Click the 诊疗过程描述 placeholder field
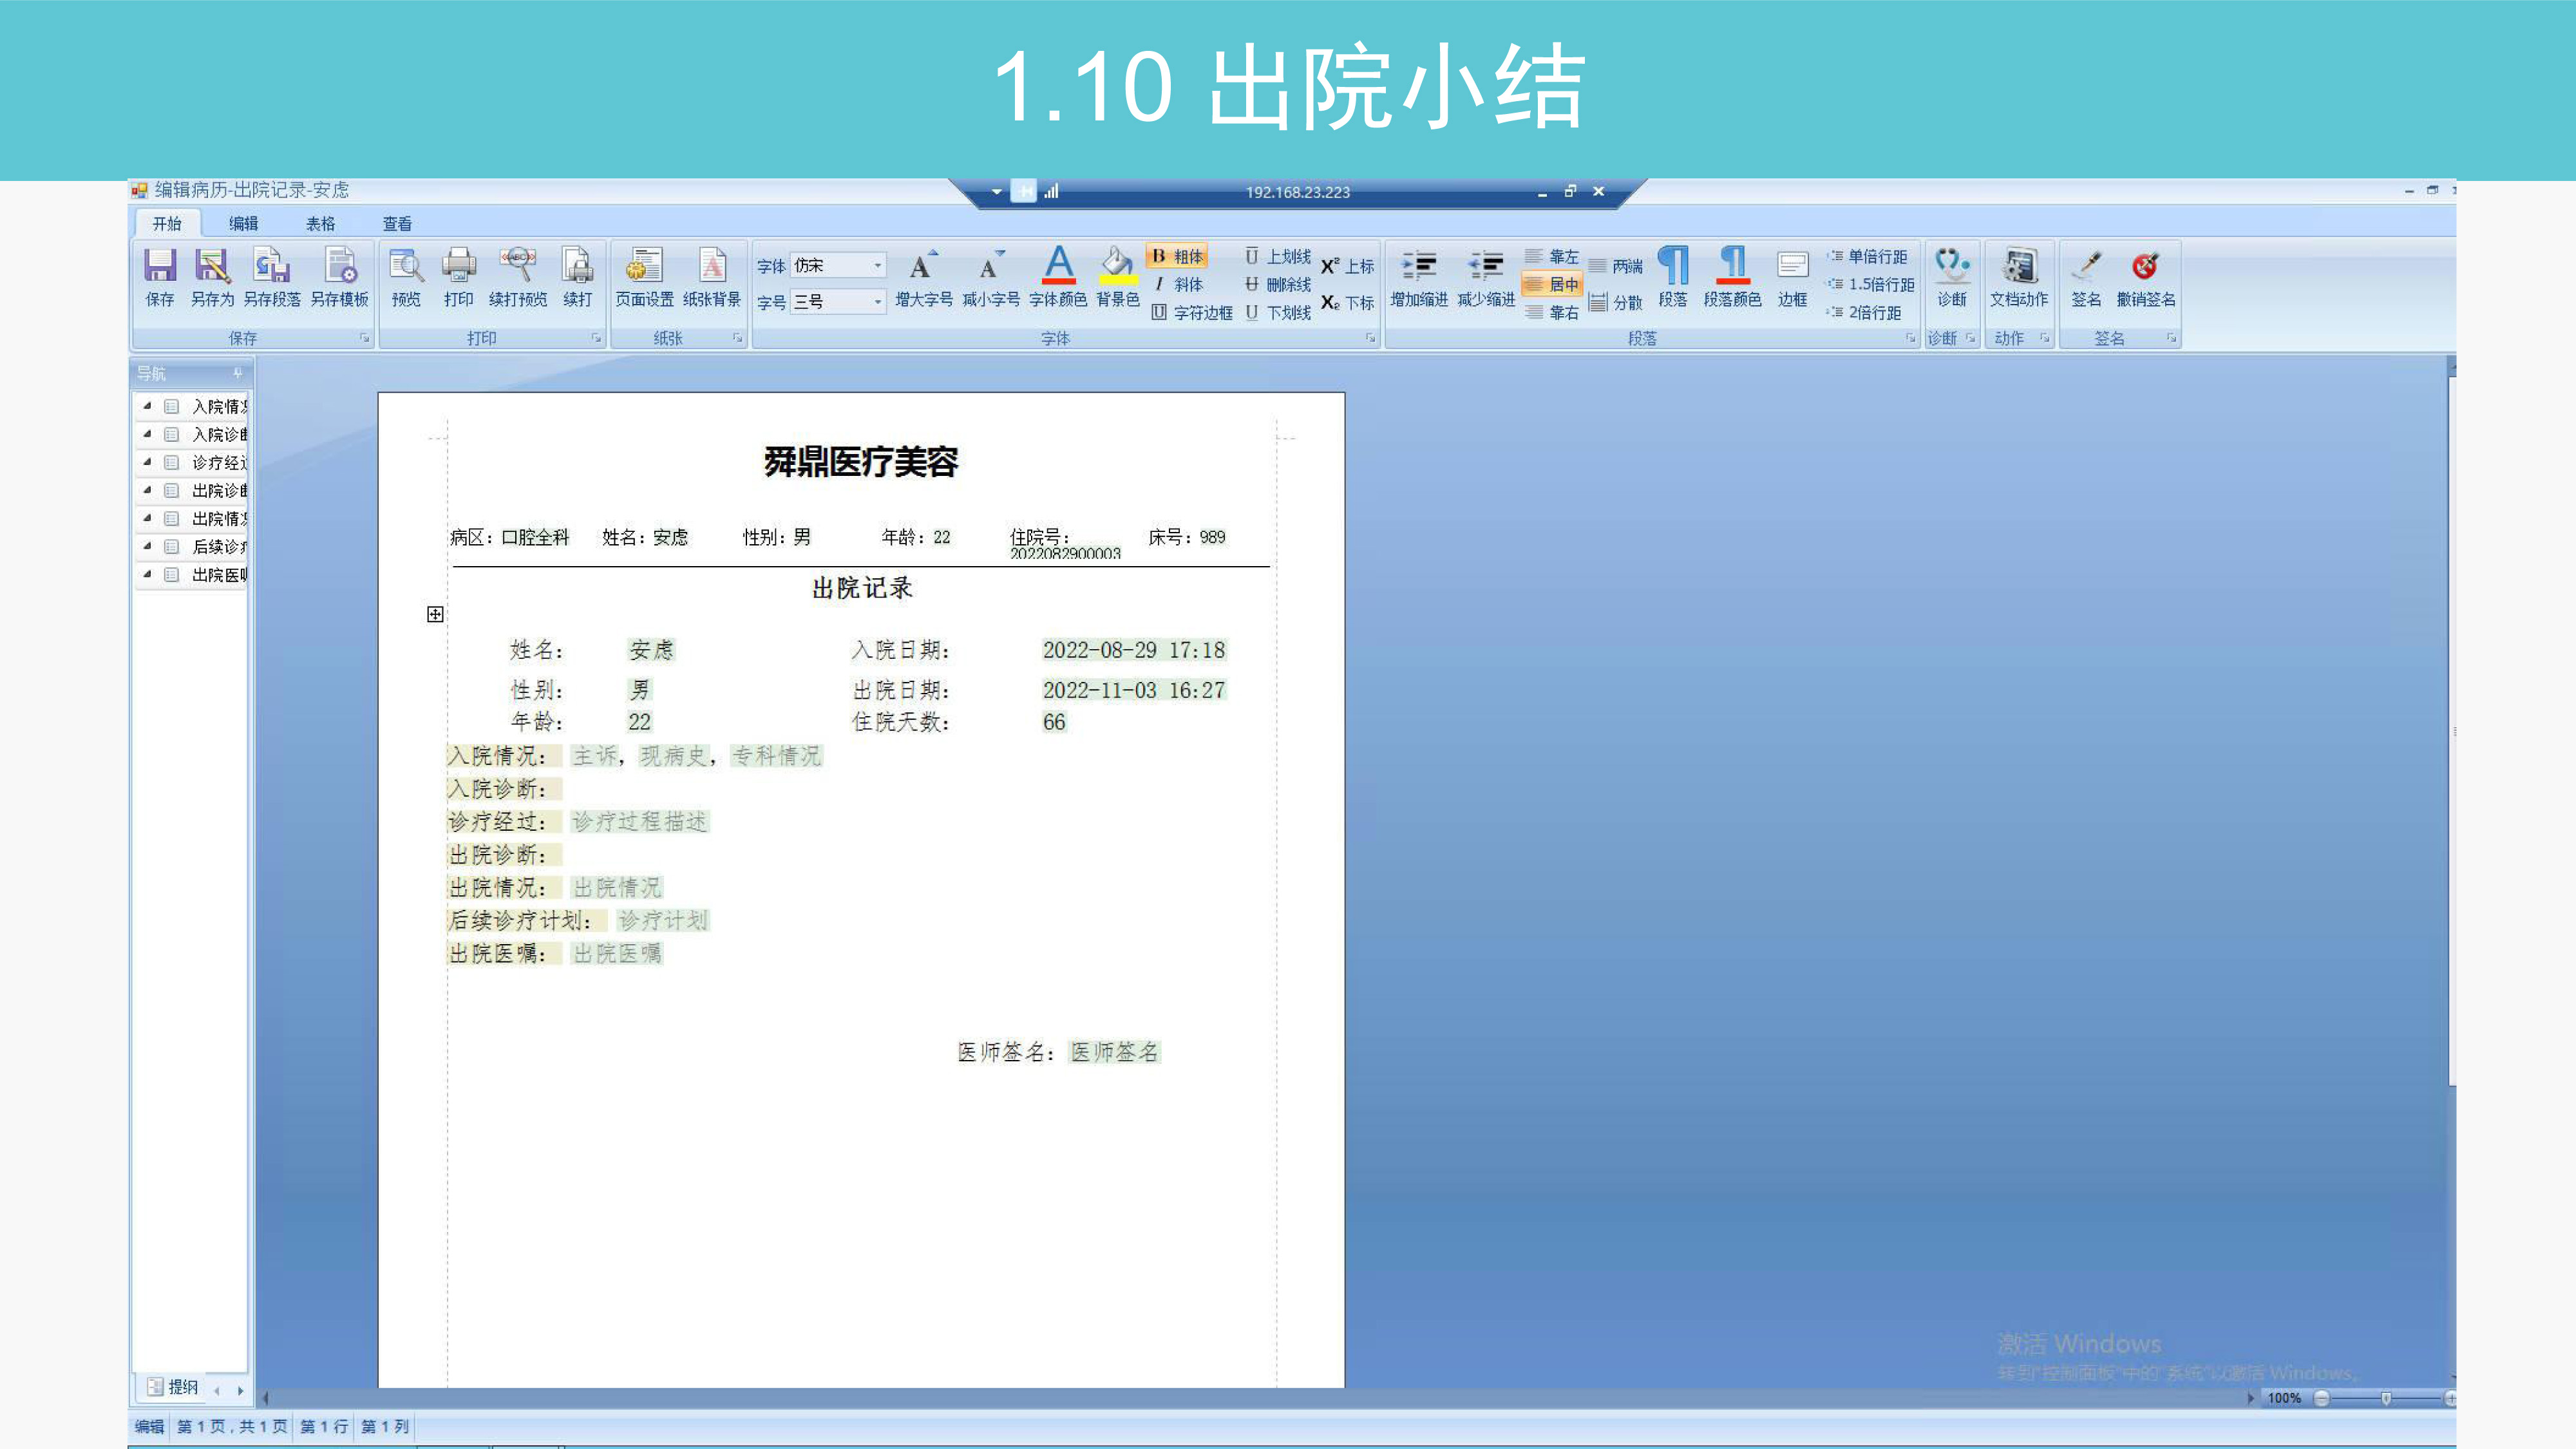The height and width of the screenshot is (1449, 2576). click(639, 821)
